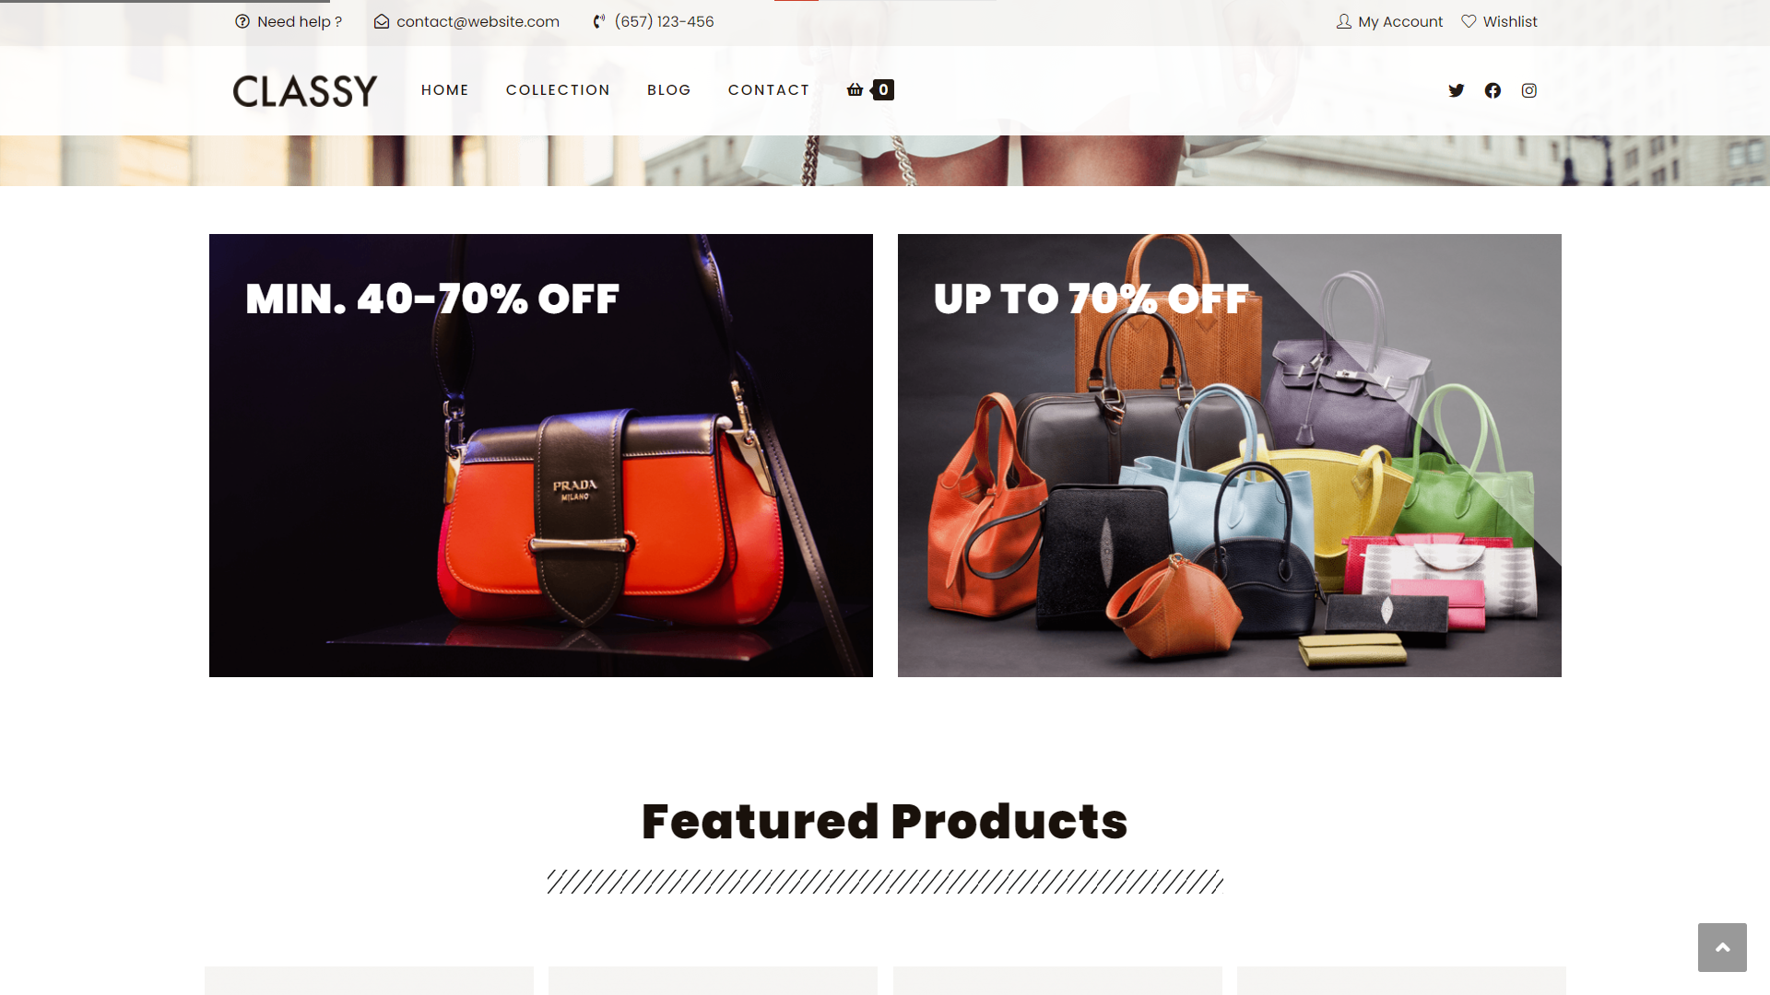This screenshot has width=1770, height=995.
Task: Open the Min. 40-70% Off Prada banner
Action: point(541,455)
